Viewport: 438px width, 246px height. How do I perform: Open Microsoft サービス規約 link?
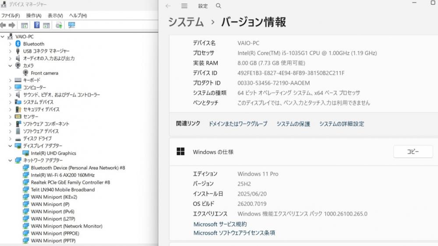220,224
